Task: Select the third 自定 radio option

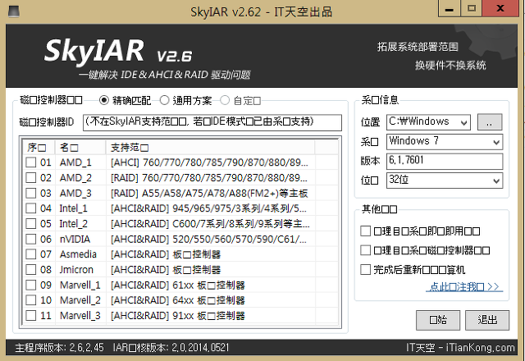Action: coord(225,100)
